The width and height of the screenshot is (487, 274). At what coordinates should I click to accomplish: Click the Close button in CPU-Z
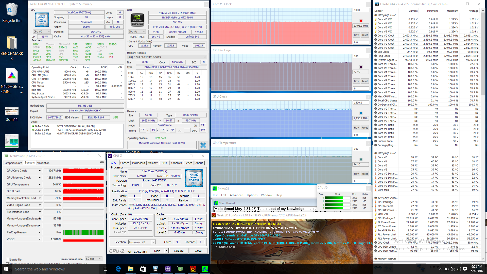[x=198, y=251]
